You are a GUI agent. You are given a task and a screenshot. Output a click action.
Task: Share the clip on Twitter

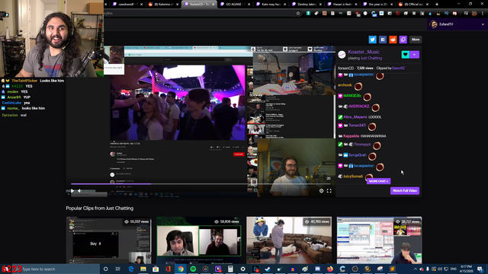373,40
